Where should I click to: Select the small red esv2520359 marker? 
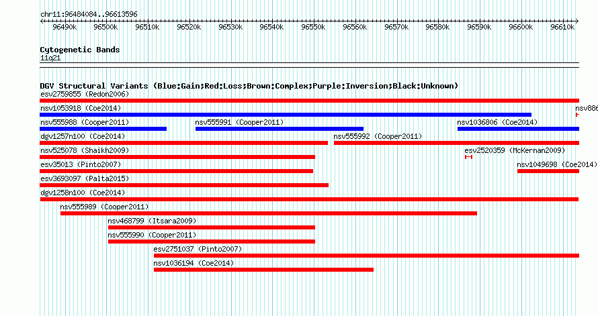pyautogui.click(x=469, y=157)
